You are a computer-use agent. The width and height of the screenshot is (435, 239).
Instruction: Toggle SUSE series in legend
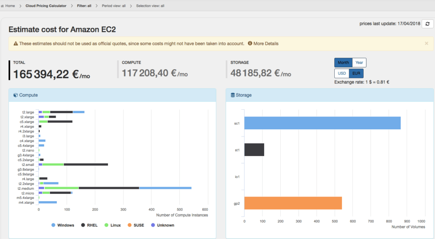tap(136, 225)
